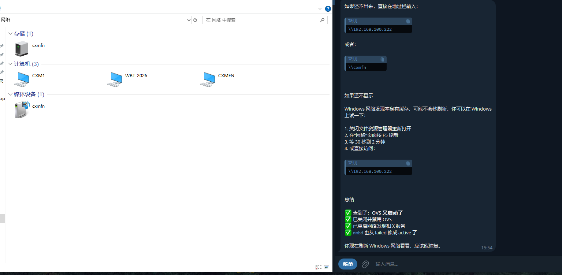Viewport: 562px width, 275px height.
Task: Open the cxmfn media device icon
Action: pyautogui.click(x=22, y=109)
